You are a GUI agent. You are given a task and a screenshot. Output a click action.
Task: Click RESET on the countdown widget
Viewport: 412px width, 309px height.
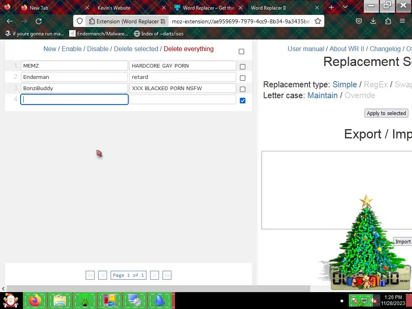(405, 281)
